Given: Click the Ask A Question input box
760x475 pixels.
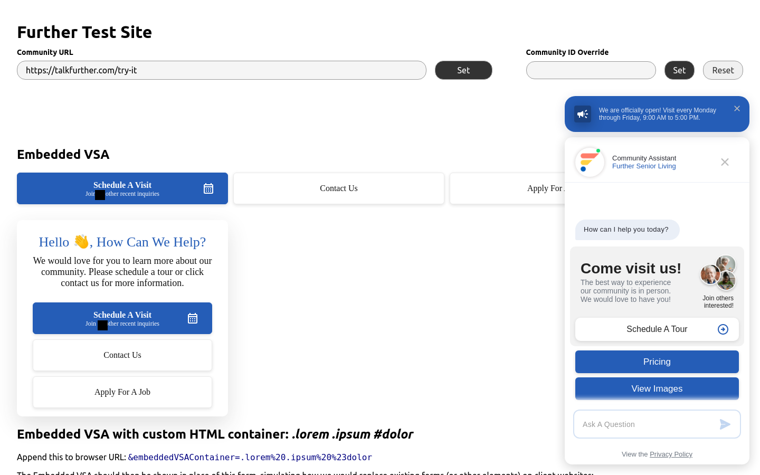Looking at the screenshot, I should click(647, 424).
